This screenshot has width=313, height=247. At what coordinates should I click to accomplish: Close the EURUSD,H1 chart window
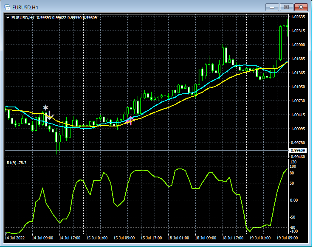(x=301, y=7)
